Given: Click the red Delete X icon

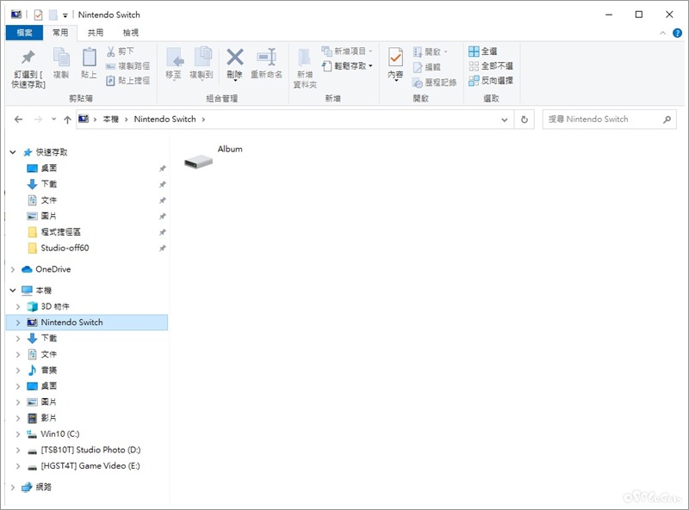Looking at the screenshot, I should coord(235,57).
